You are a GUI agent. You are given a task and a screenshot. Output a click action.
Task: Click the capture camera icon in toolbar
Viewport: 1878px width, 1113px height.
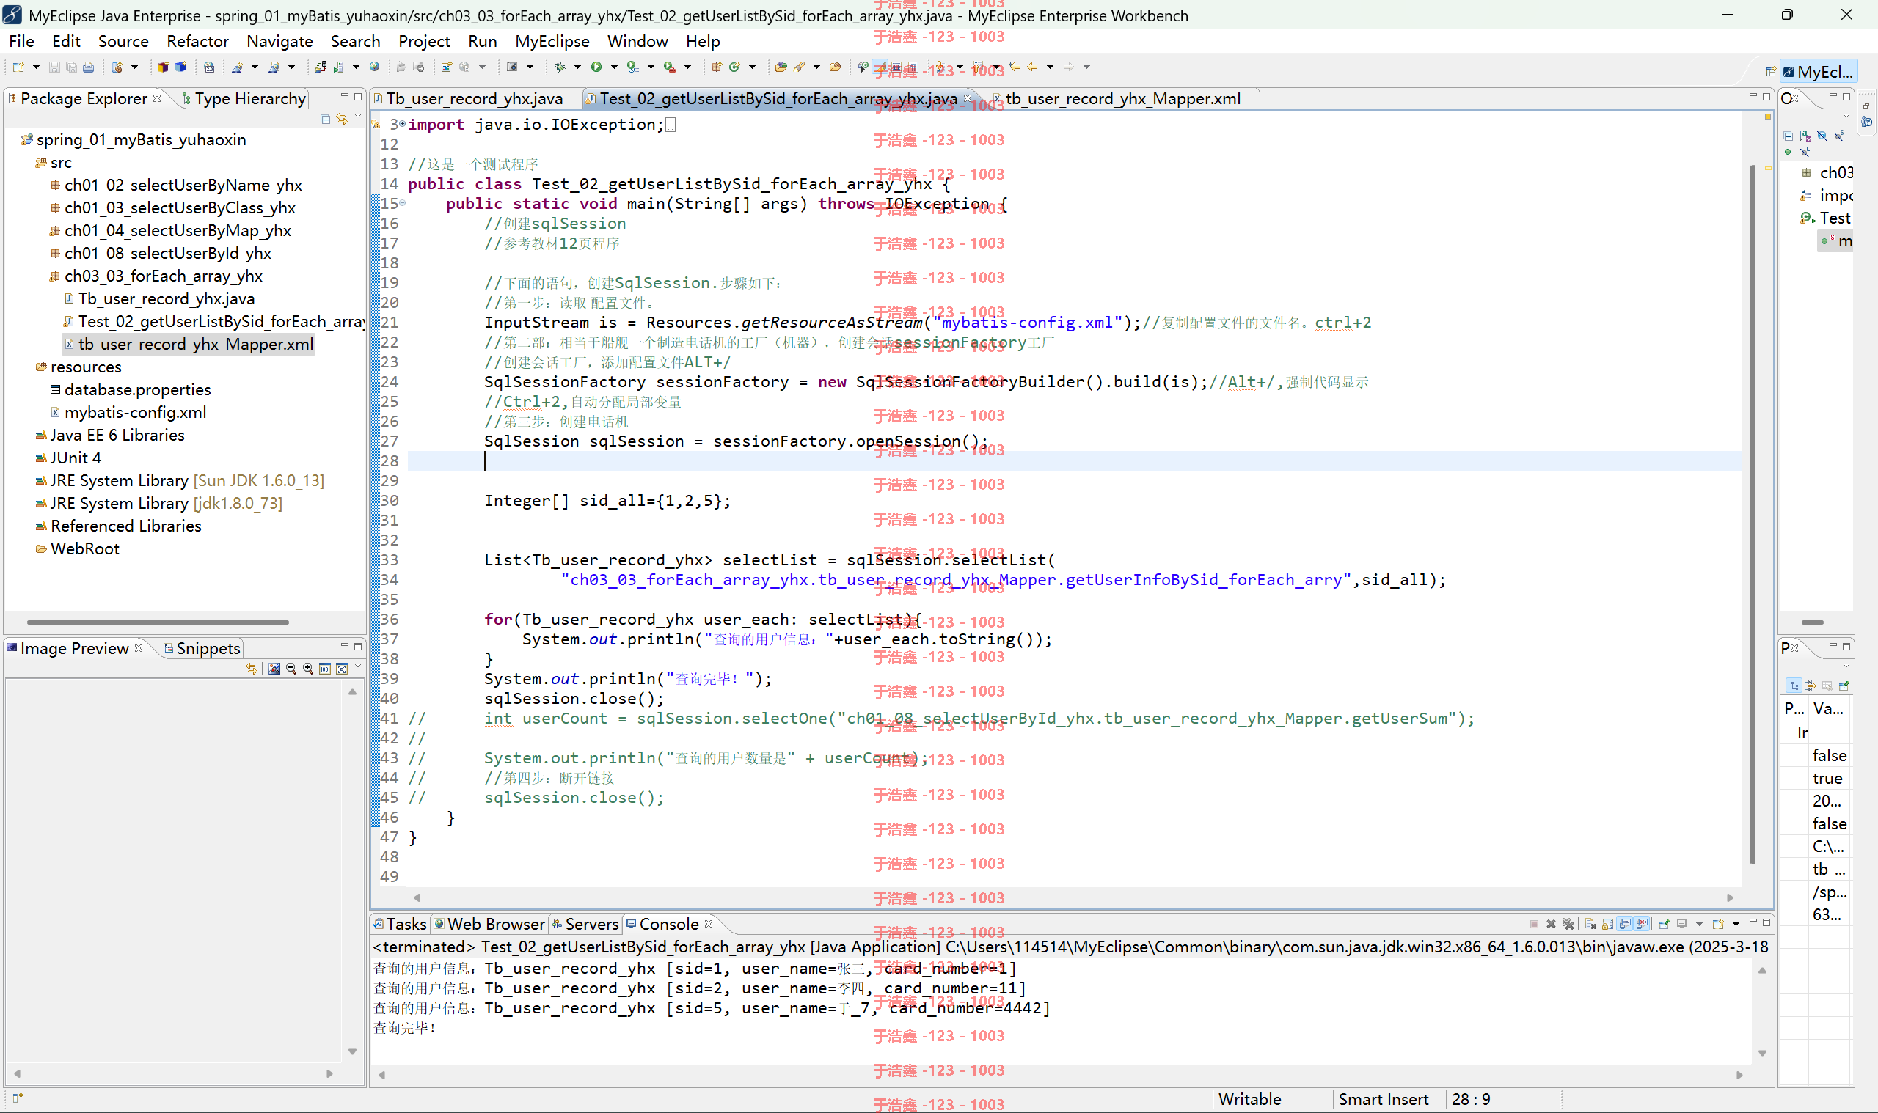coord(512,67)
